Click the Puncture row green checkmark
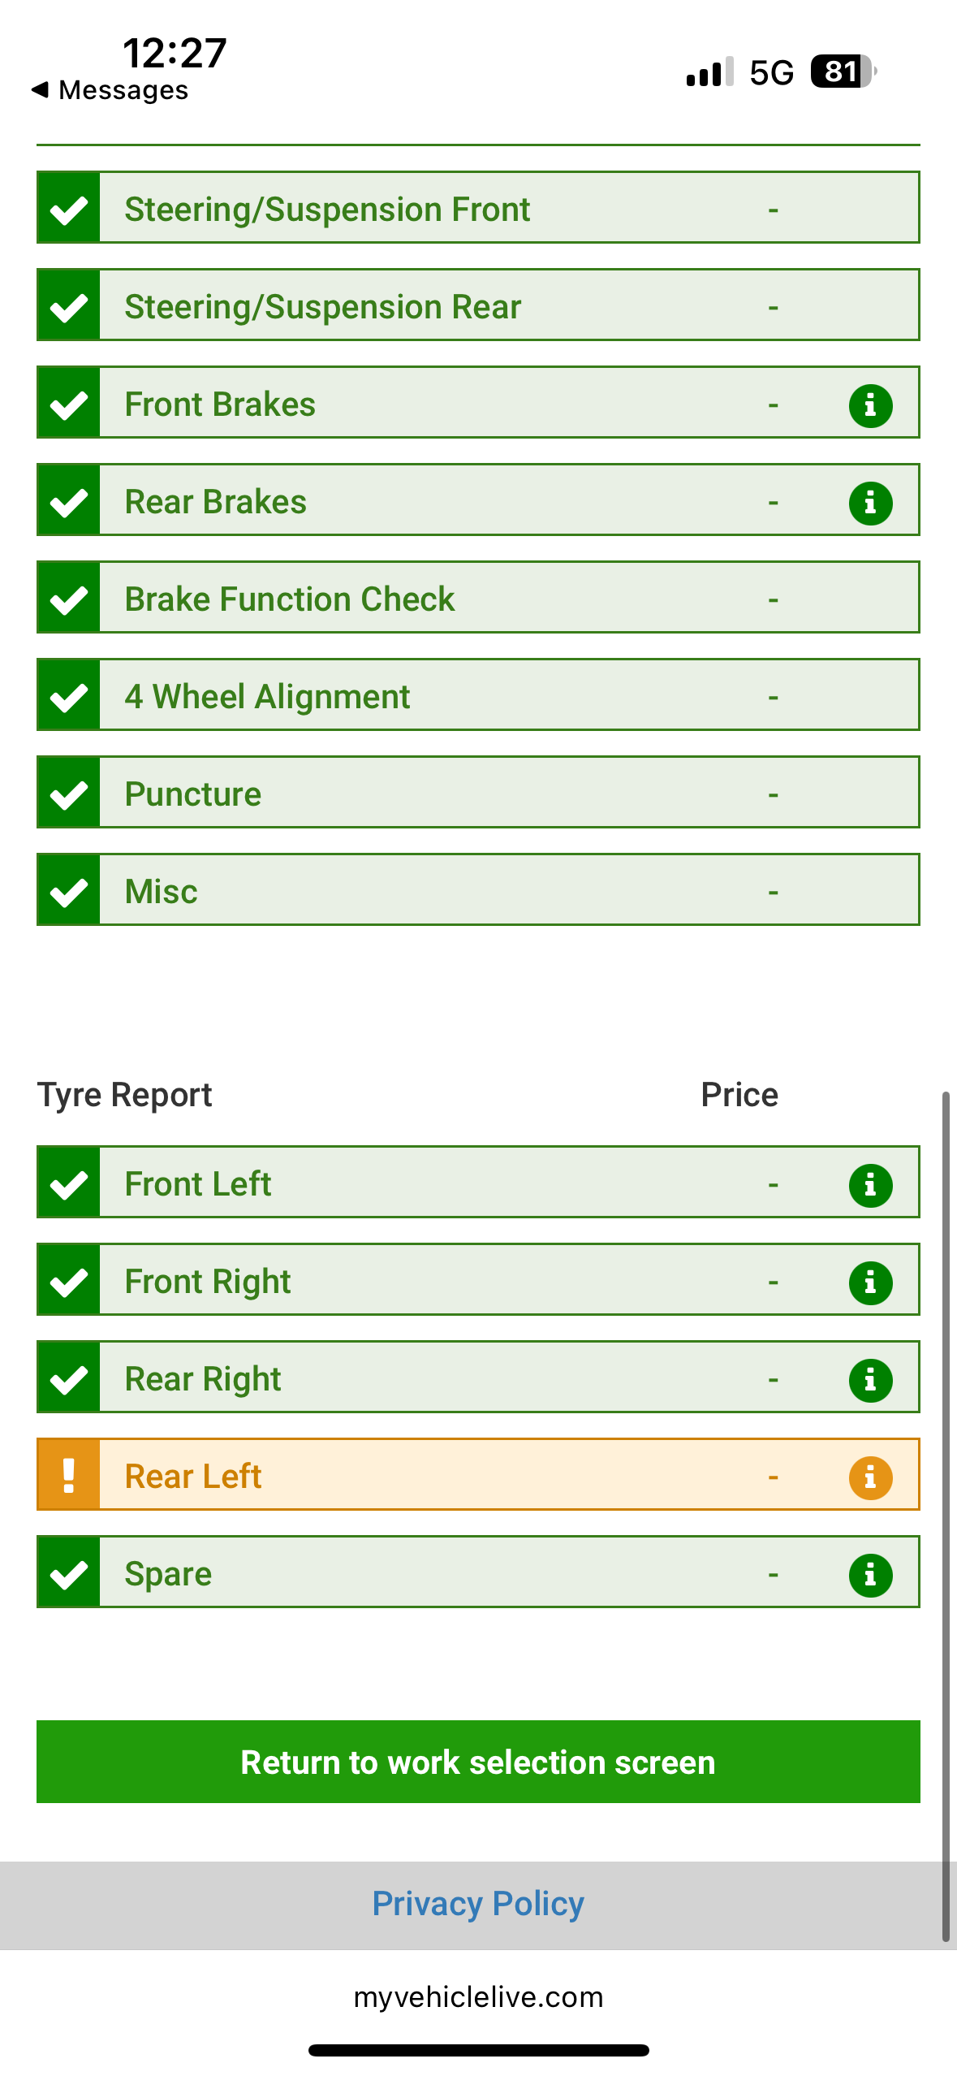The width and height of the screenshot is (957, 2076). coord(69,794)
